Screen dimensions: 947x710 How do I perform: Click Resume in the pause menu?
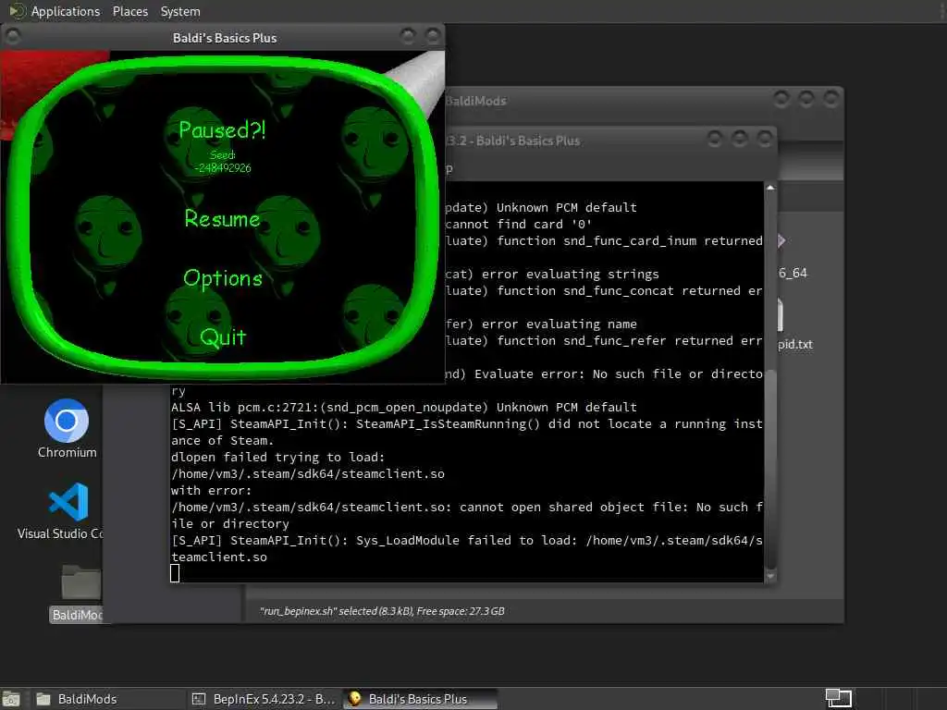pos(222,218)
